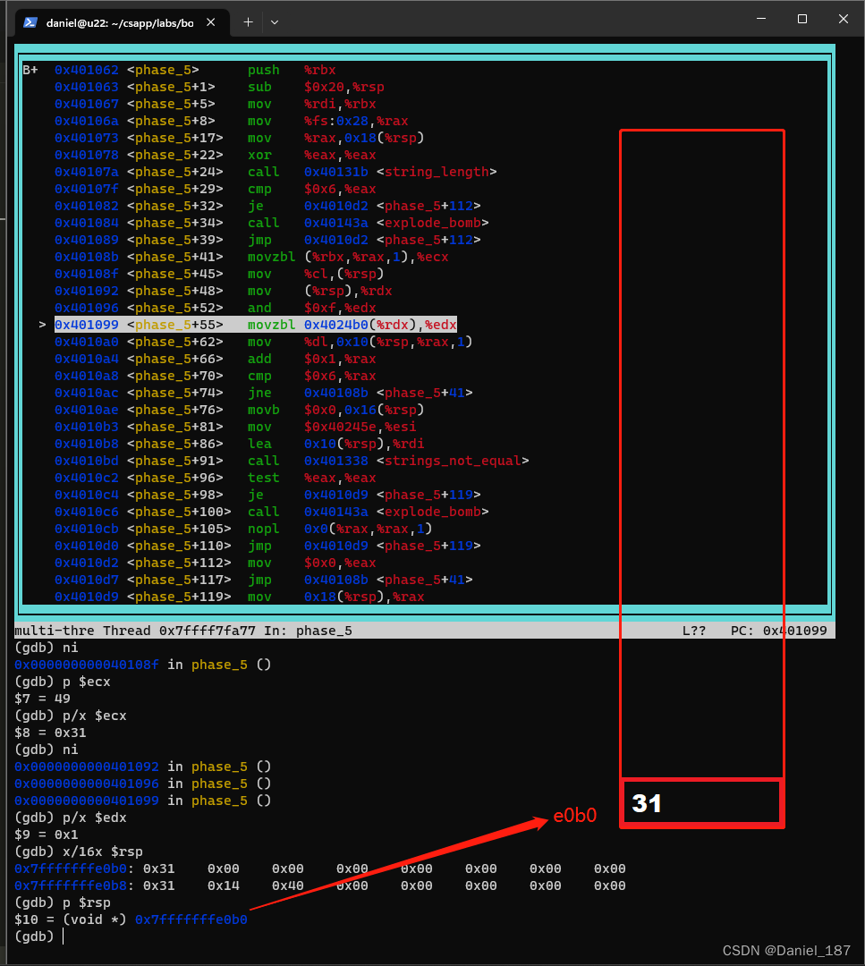
Task: Click the current instruction arrow marker
Action: (x=42, y=325)
